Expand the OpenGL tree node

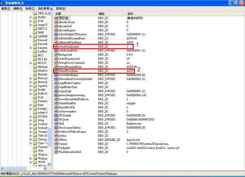(x=31, y=86)
